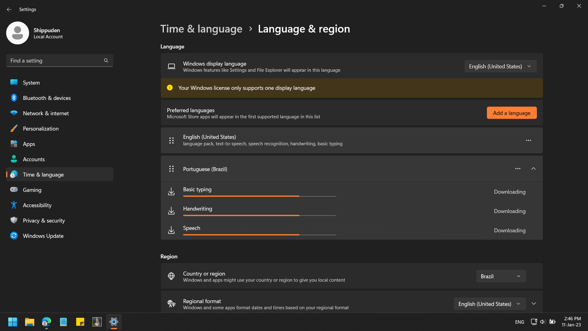The width and height of the screenshot is (588, 331).
Task: Click the Regional format icon
Action: point(171,304)
